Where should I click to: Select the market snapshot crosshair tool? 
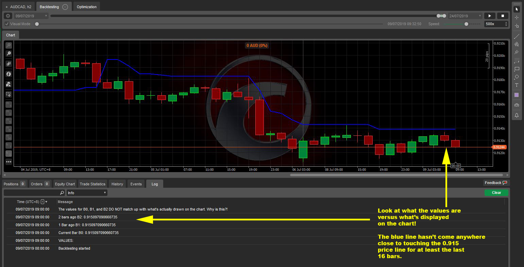pos(517,26)
